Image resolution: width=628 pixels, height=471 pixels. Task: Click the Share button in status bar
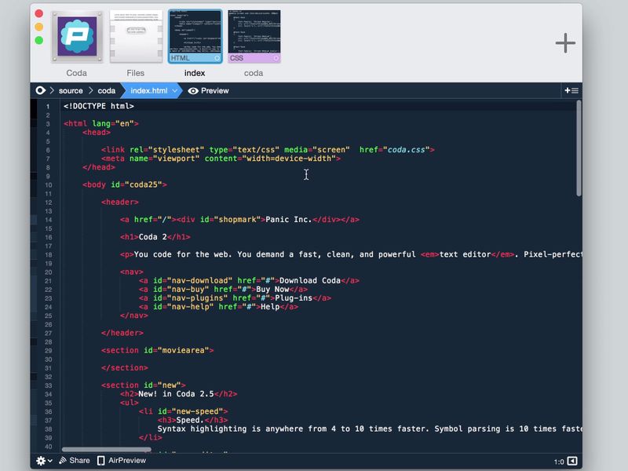point(75,461)
